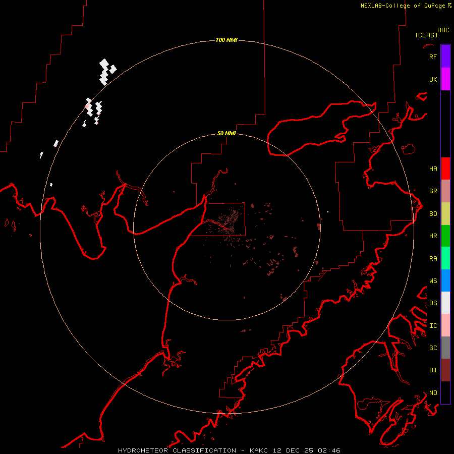Click the HYDROMETEOR CLASSIFICATION title text

coord(177,450)
